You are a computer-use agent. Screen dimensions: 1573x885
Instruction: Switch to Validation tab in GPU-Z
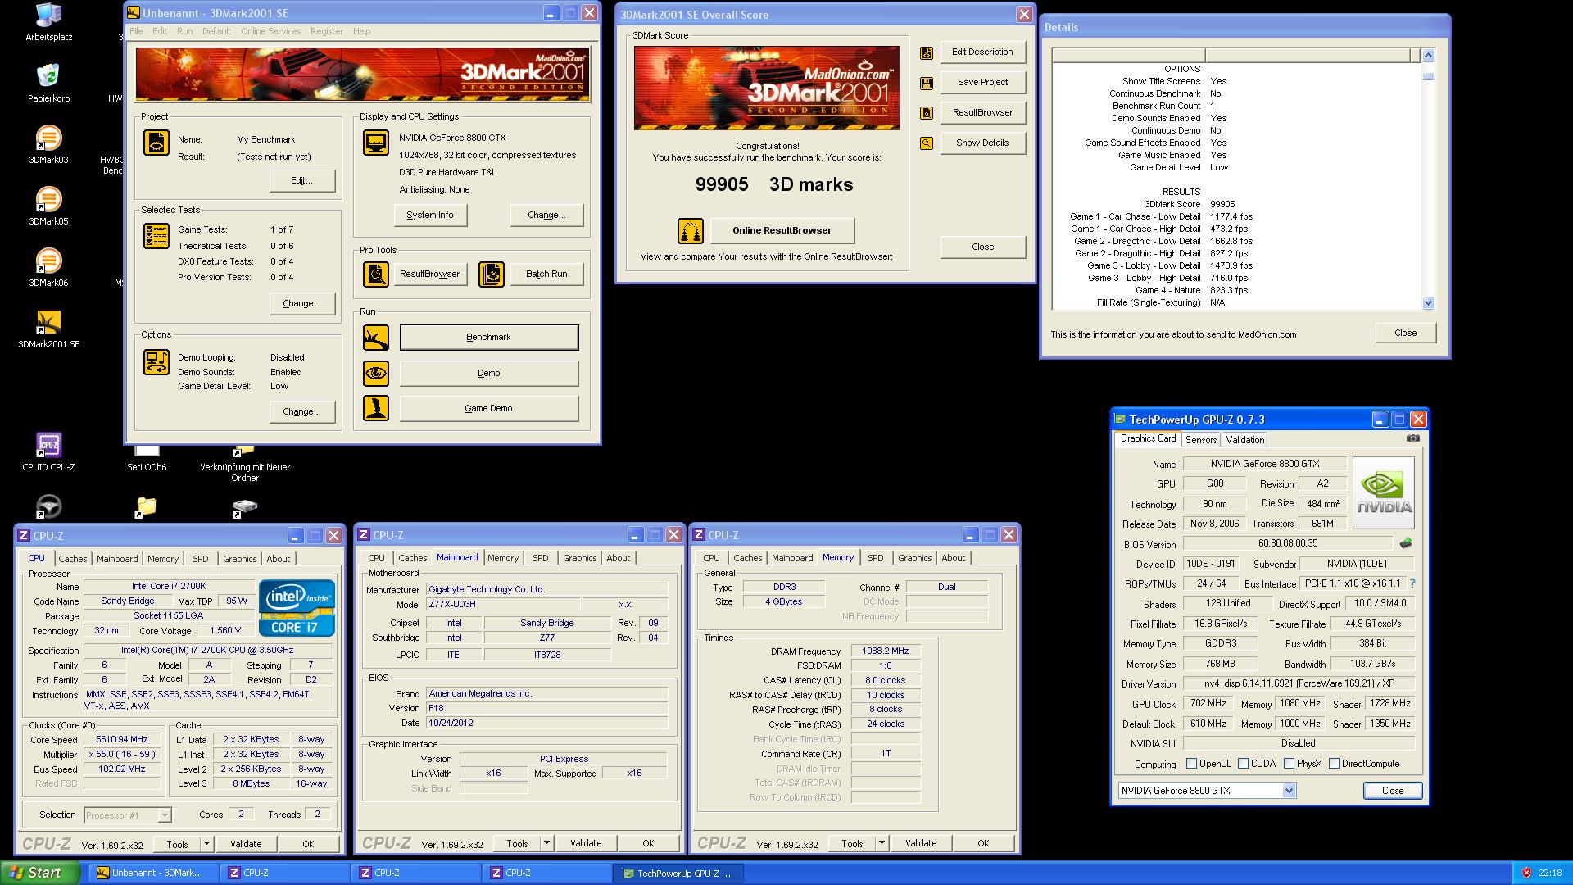1244,440
